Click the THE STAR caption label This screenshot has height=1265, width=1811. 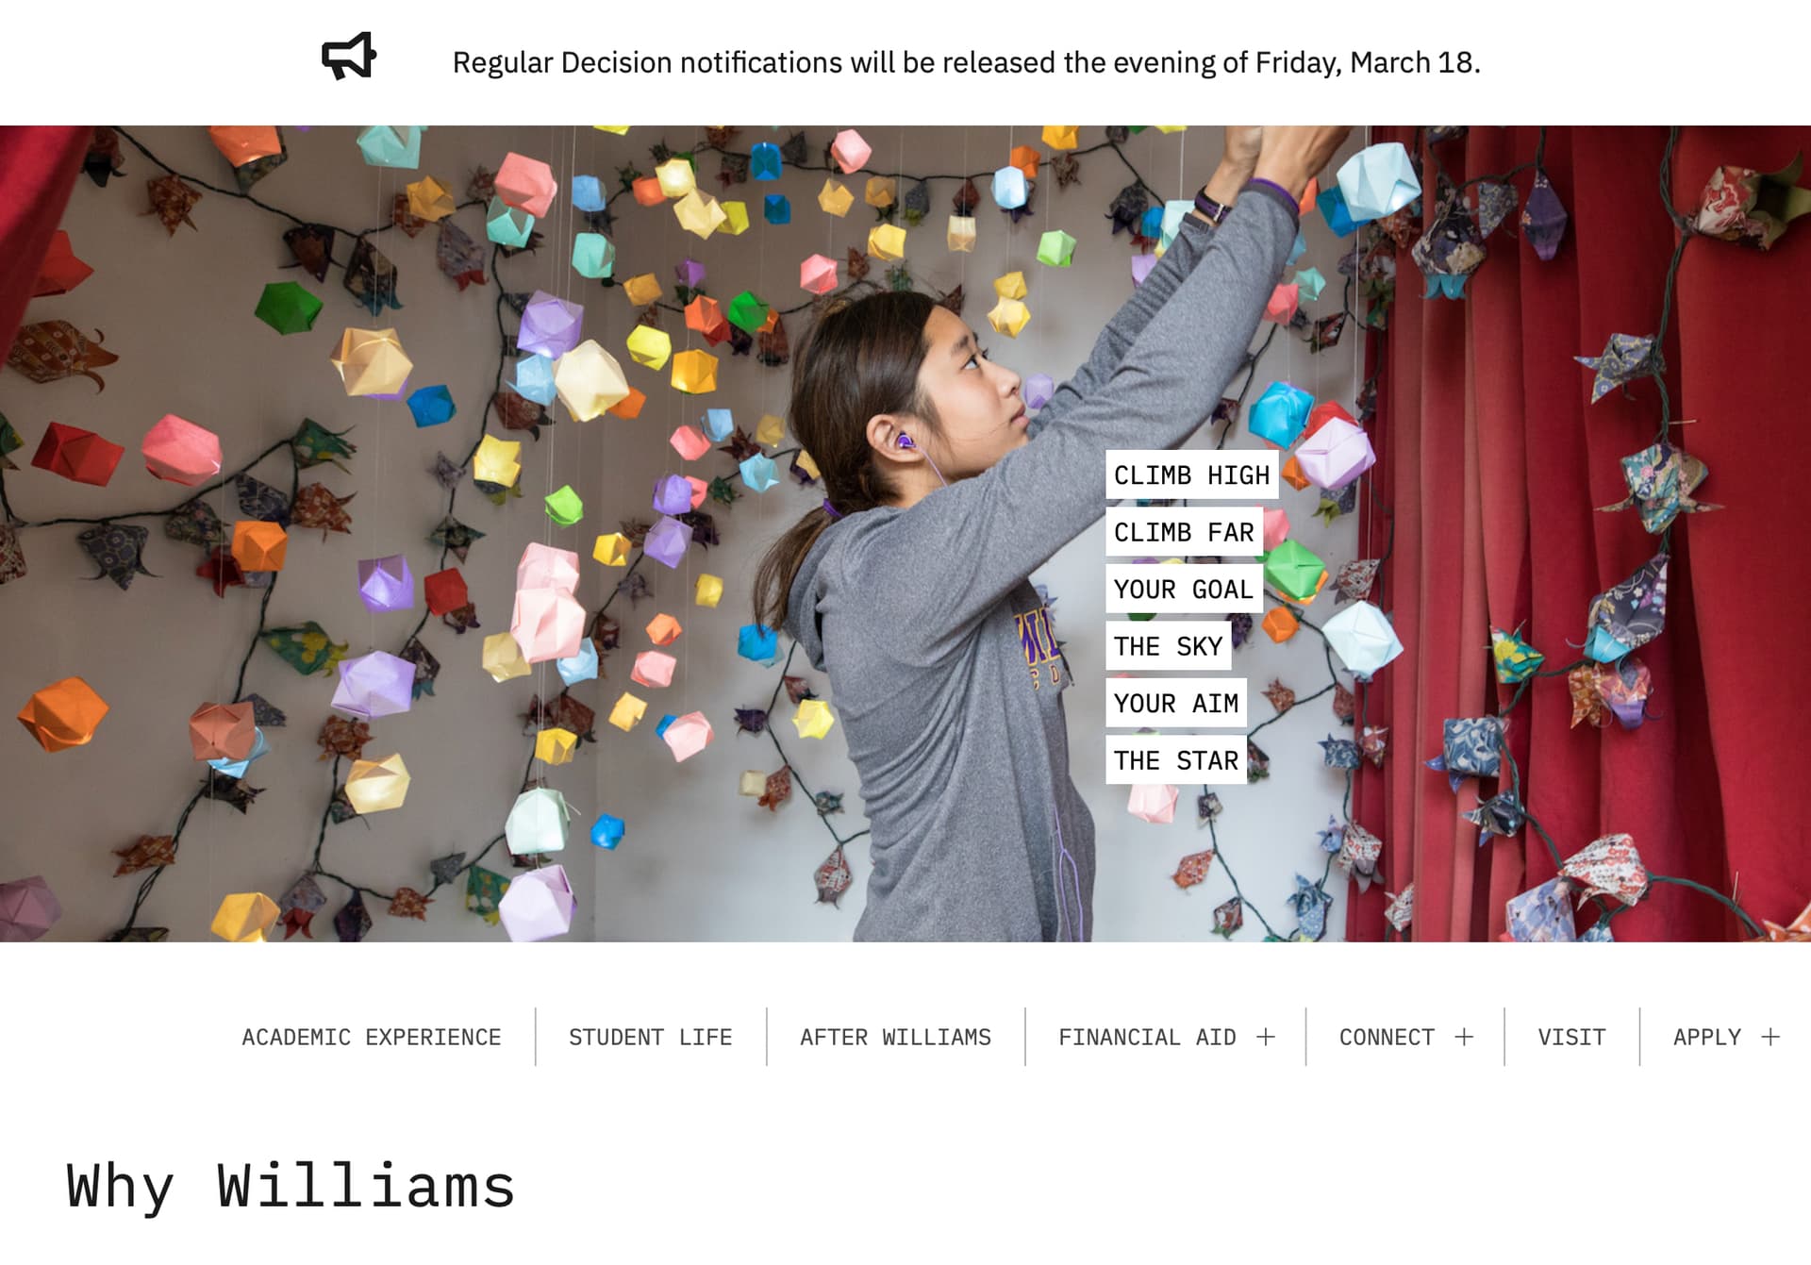pyautogui.click(x=1175, y=760)
